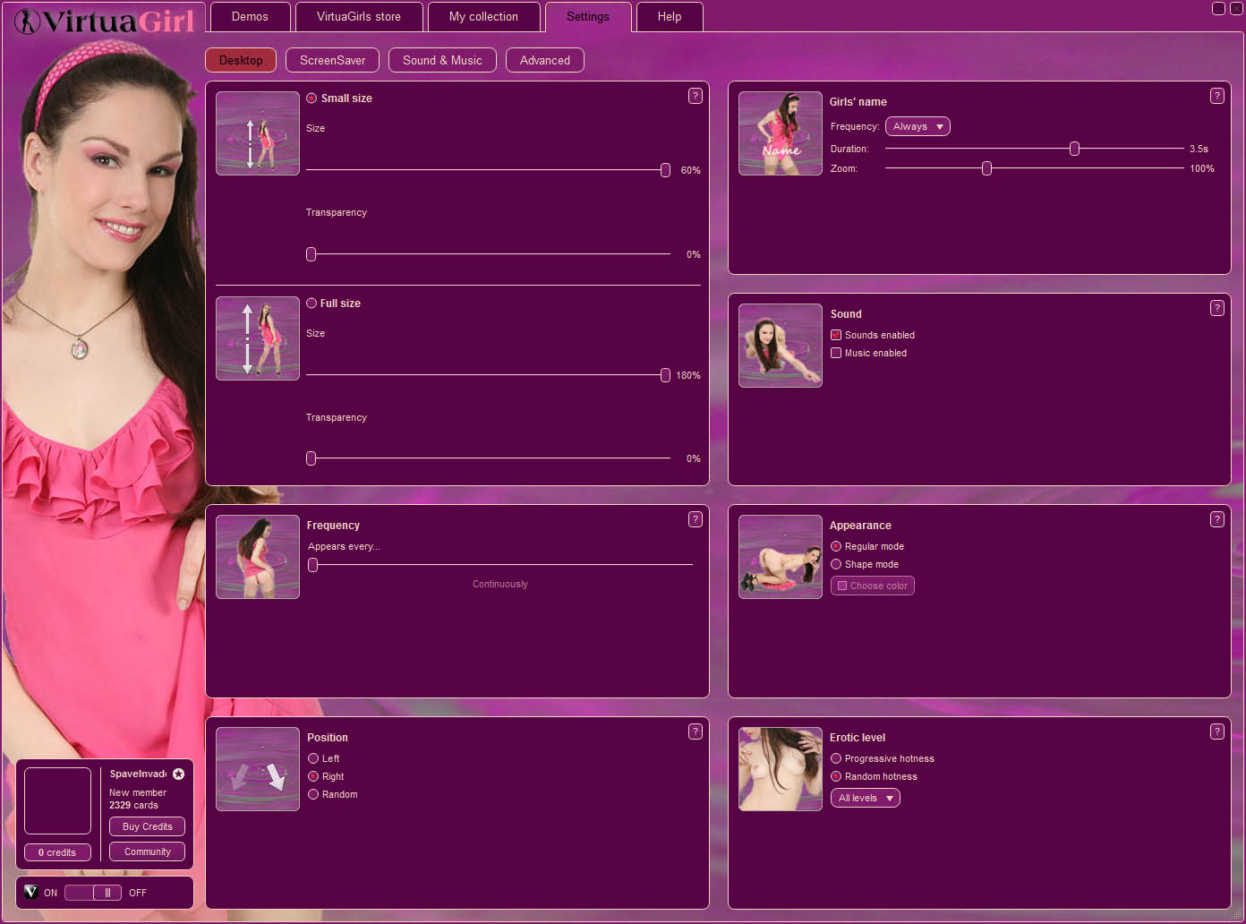
Task: Click the help icon in the Frequency panel
Action: pos(695,519)
